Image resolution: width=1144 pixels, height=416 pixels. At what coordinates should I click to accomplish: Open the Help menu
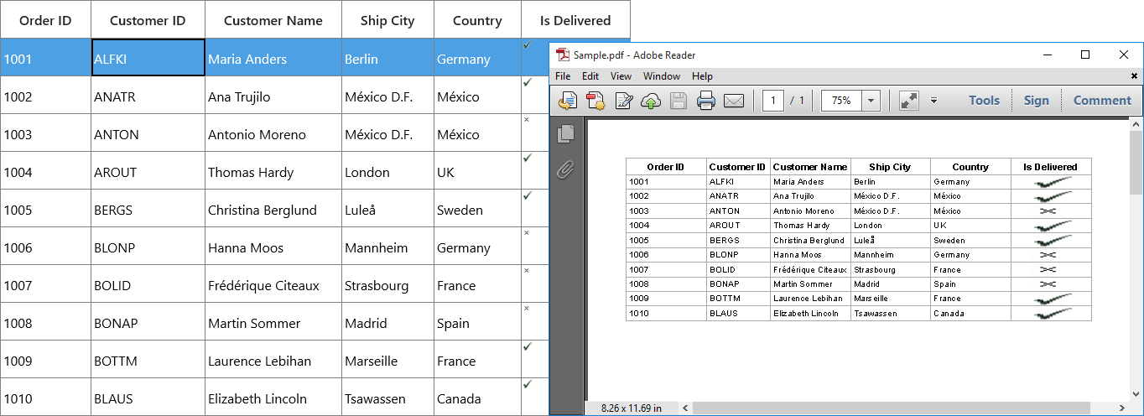(702, 76)
